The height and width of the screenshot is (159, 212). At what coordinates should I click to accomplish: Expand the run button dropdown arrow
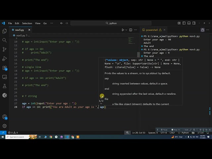126,30
